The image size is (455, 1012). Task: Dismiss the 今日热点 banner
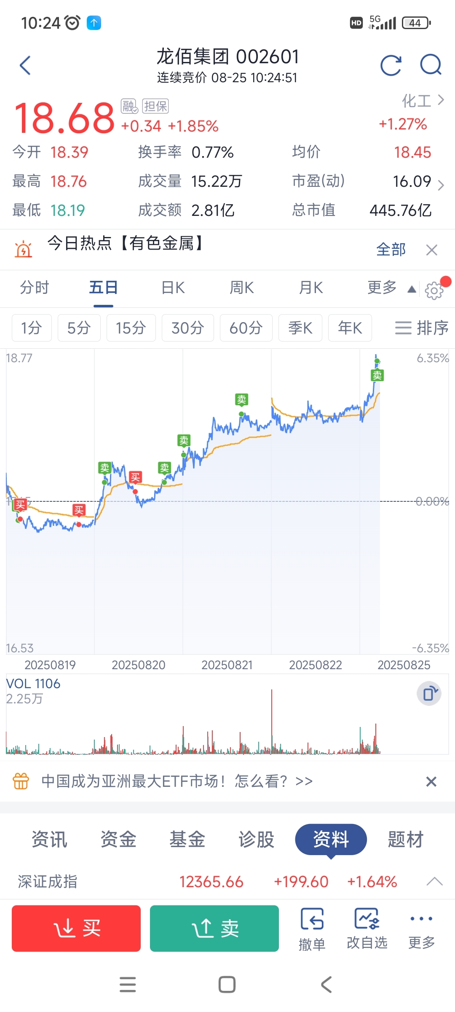(x=431, y=250)
